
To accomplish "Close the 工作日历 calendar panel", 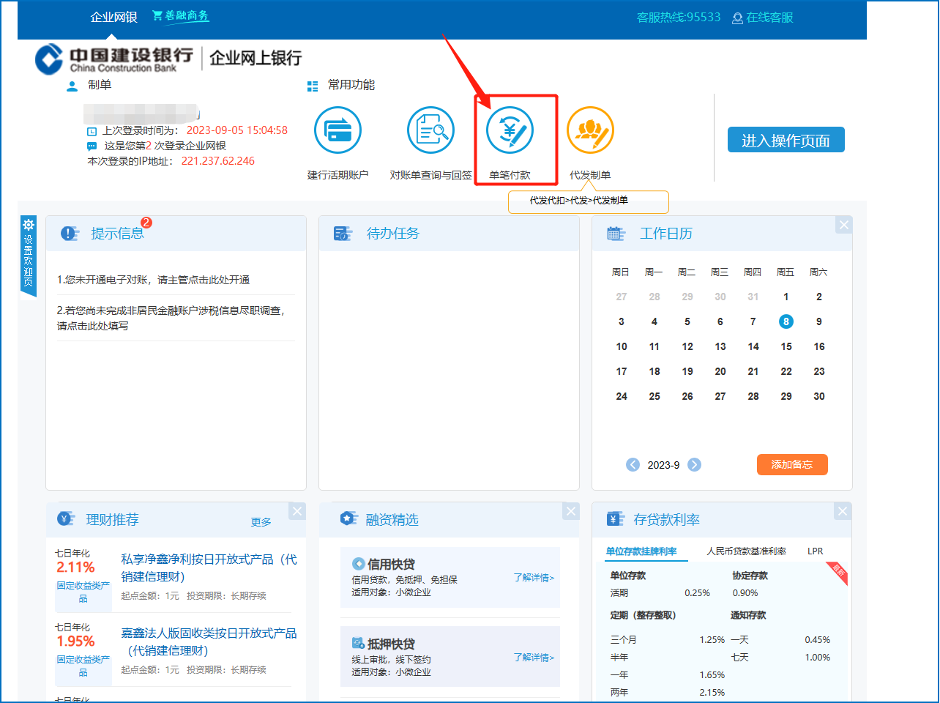I will pyautogui.click(x=844, y=225).
